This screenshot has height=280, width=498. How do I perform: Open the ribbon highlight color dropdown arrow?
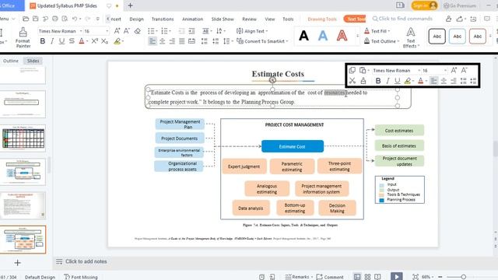coord(123,41)
